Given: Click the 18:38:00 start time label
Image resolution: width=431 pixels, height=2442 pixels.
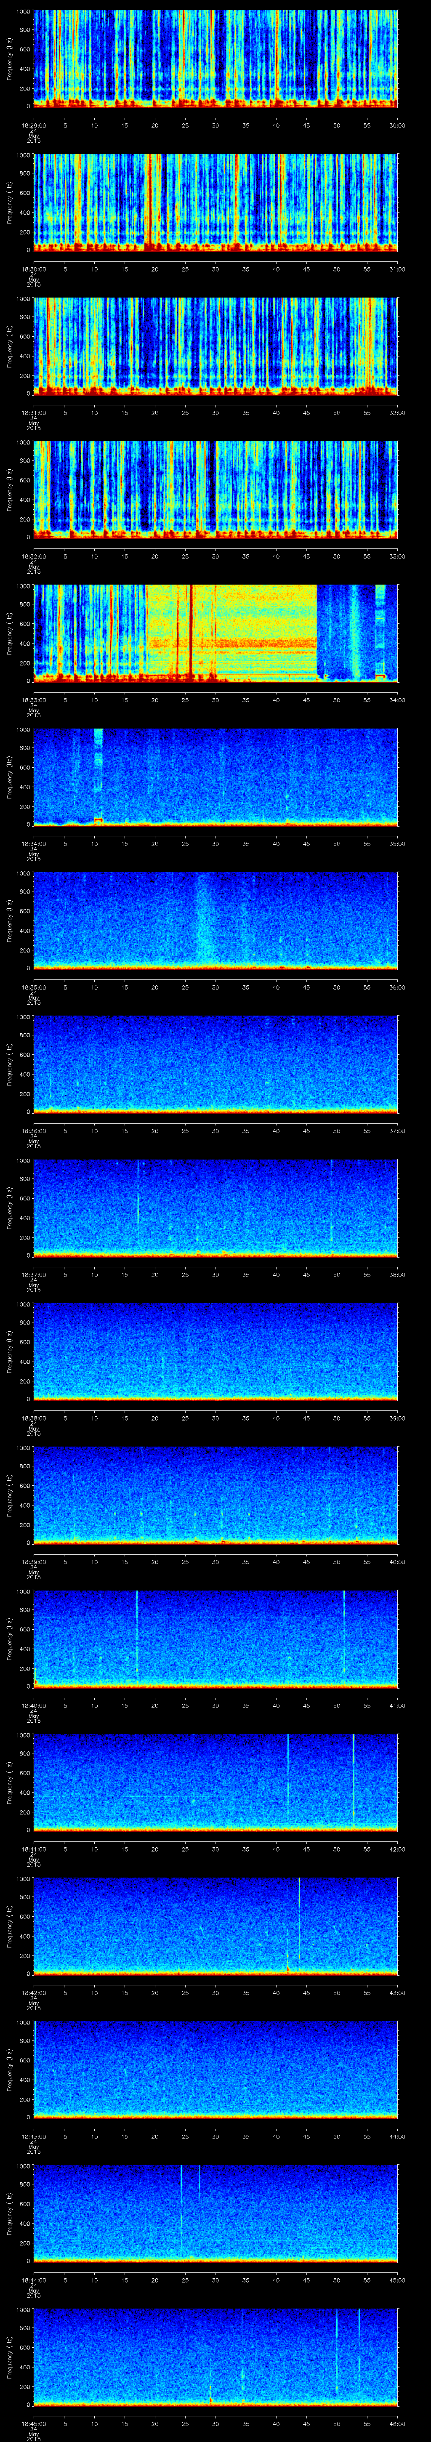Looking at the screenshot, I should 33,1417.
